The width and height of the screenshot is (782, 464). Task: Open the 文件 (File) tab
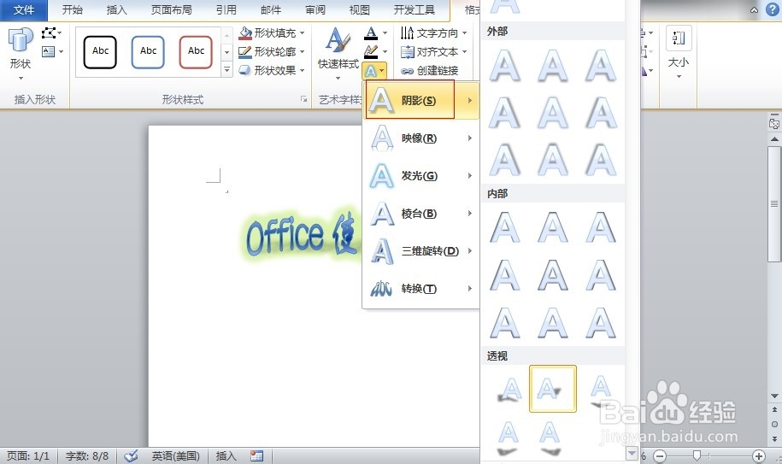click(x=23, y=10)
